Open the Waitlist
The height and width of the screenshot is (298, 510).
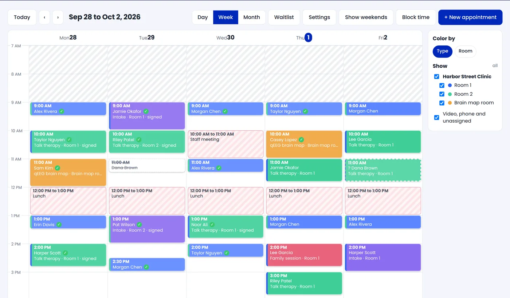[284, 17]
